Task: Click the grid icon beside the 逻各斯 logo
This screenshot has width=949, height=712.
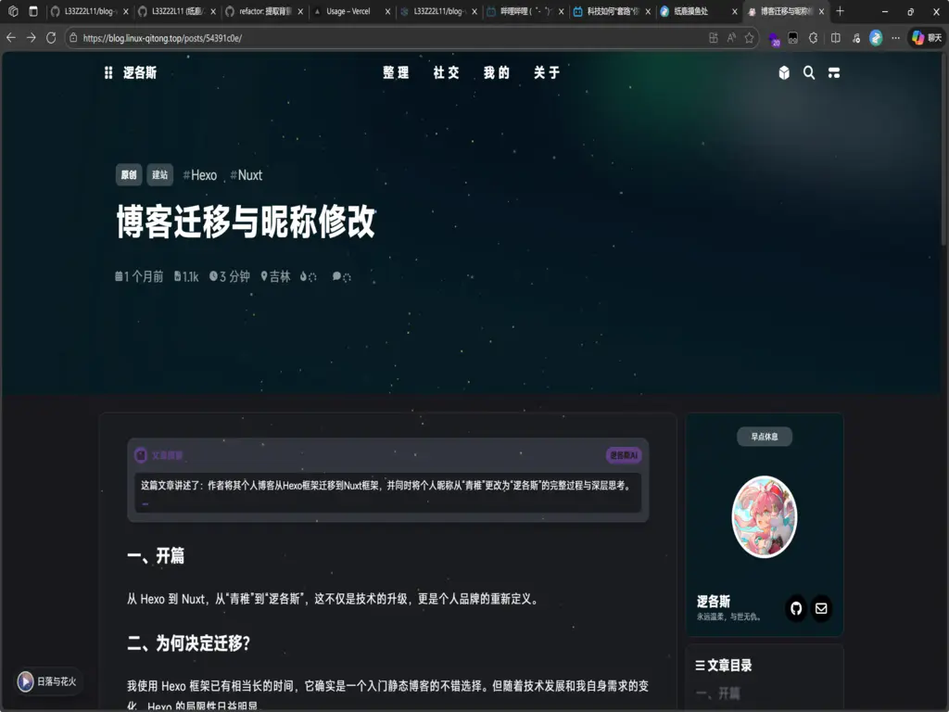Action: click(x=108, y=72)
